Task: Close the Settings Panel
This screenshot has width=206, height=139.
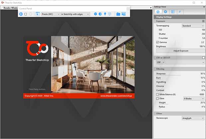Action: (x=204, y=7)
